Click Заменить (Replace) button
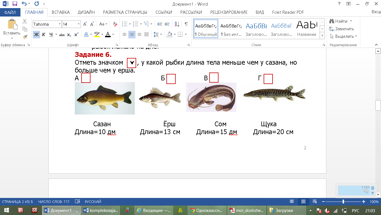The height and width of the screenshot is (215, 381). pos(341,29)
